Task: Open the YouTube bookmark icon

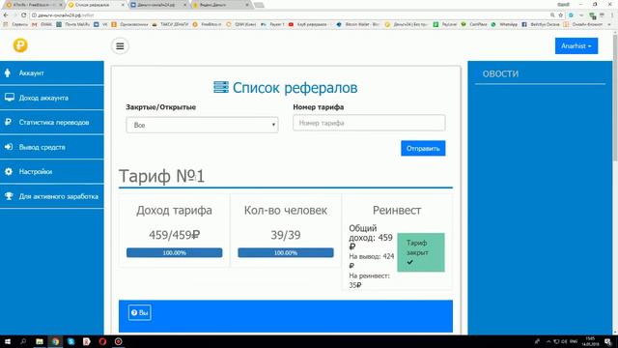Action: pyautogui.click(x=291, y=24)
